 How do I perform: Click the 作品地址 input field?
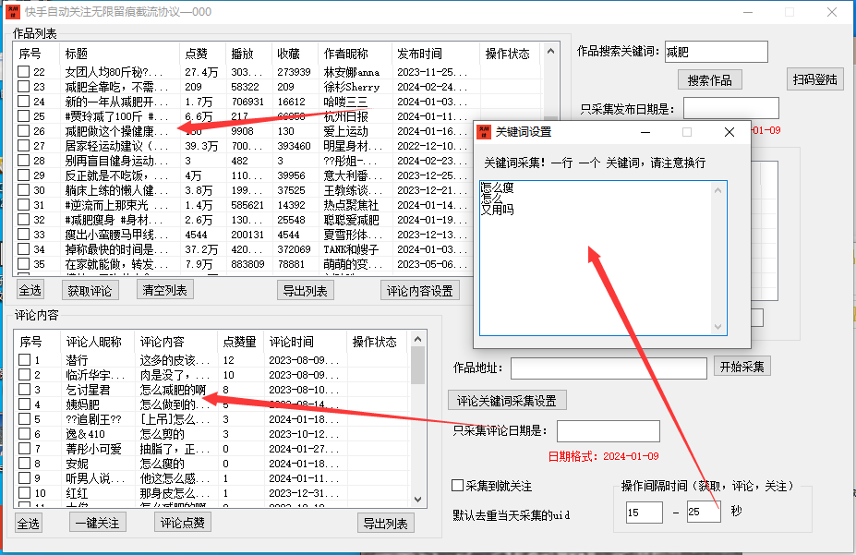click(609, 368)
